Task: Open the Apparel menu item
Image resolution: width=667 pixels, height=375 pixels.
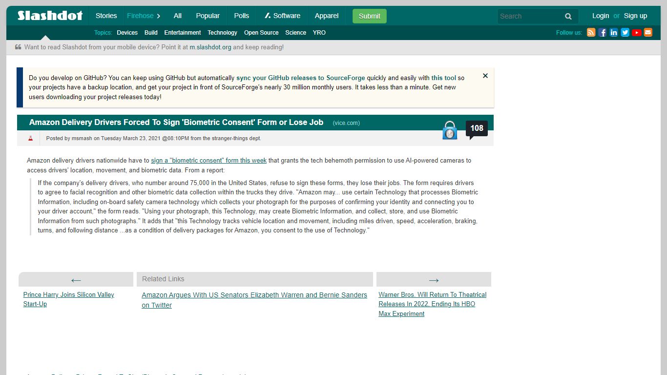Action: (x=327, y=16)
